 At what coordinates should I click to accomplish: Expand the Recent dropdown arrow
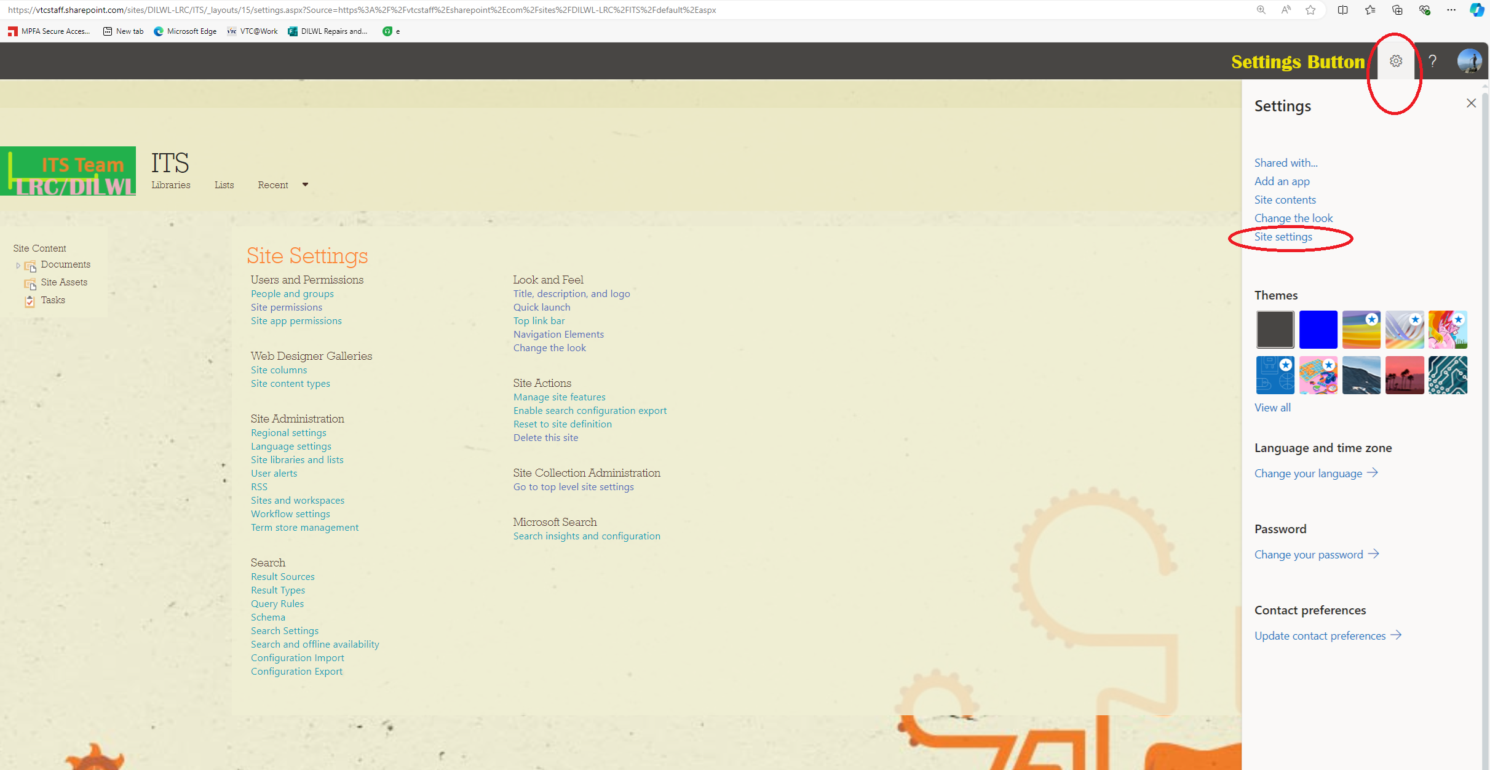305,185
